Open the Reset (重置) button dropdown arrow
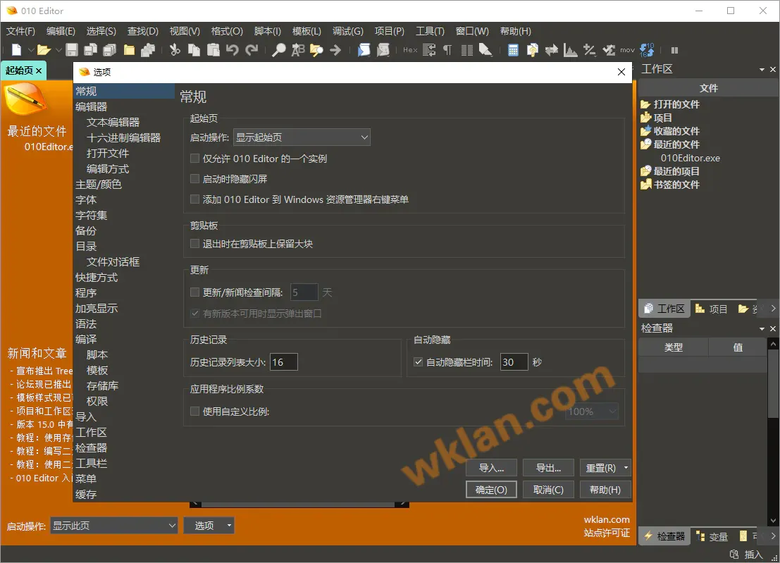Viewport: 780px width, 563px height. (626, 468)
